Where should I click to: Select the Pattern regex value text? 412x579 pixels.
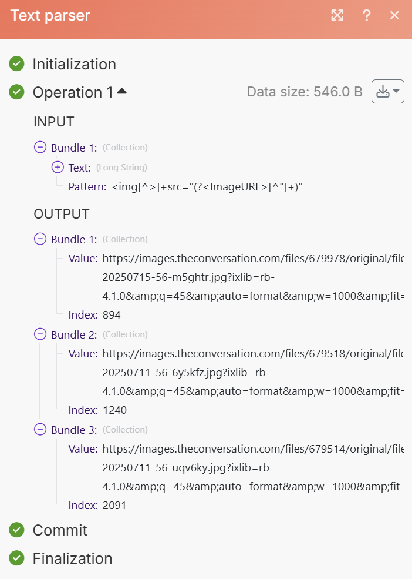[207, 188]
